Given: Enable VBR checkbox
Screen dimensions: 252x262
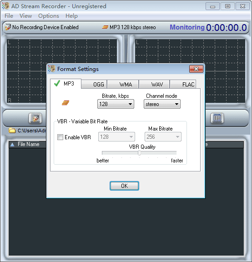Looking at the screenshot, I should 60,137.
